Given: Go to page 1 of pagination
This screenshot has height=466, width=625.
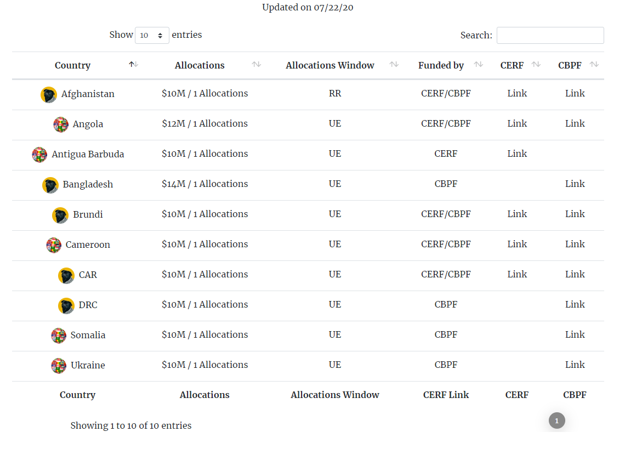Looking at the screenshot, I should click(x=556, y=420).
